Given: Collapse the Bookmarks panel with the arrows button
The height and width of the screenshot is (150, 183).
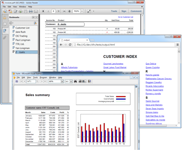Looking at the screenshot, I should click(x=33, y=17).
